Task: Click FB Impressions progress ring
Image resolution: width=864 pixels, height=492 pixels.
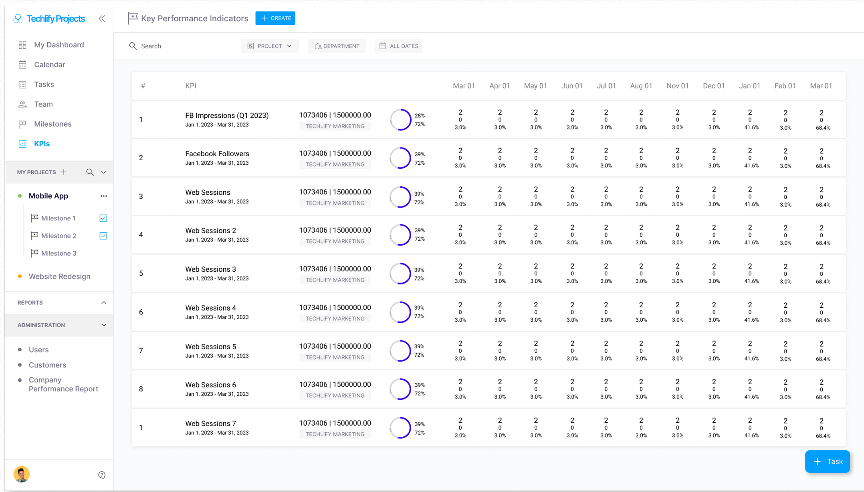Action: click(400, 120)
